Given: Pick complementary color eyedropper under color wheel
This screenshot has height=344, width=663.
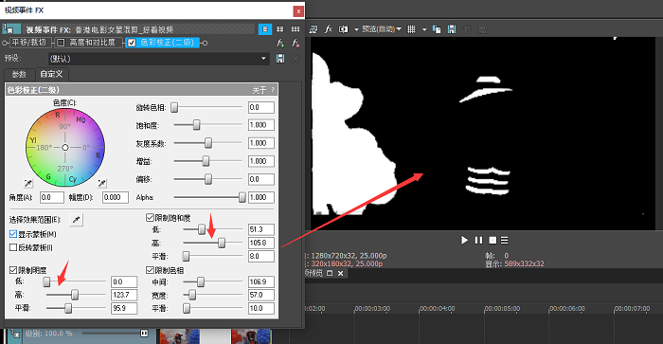Looking at the screenshot, I should (x=102, y=183).
